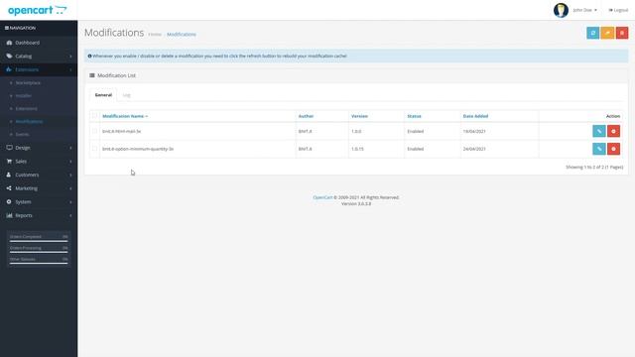
Task: Click the blue Refresh modifications button
Action: pos(593,33)
